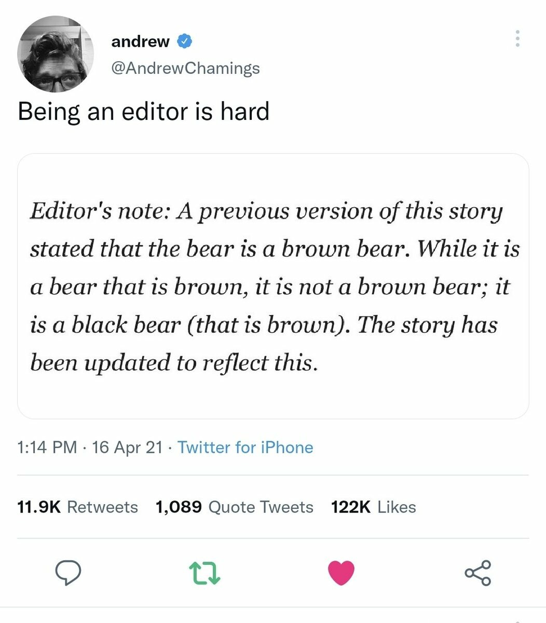View the 11.9K Retweets list
546x623 pixels.
pos(78,507)
